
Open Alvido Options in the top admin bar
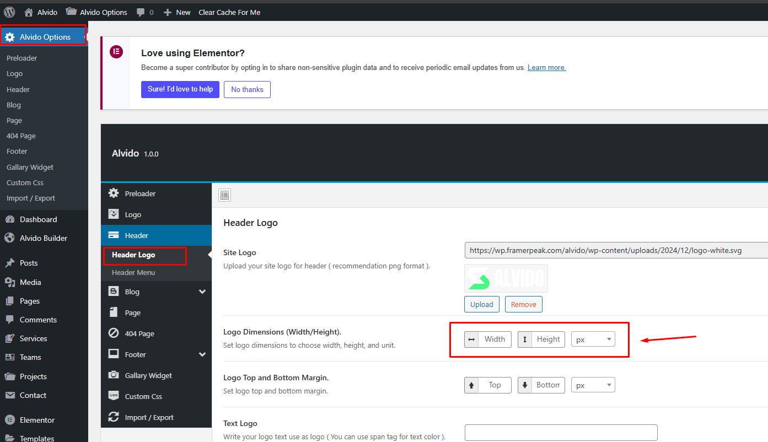96,12
